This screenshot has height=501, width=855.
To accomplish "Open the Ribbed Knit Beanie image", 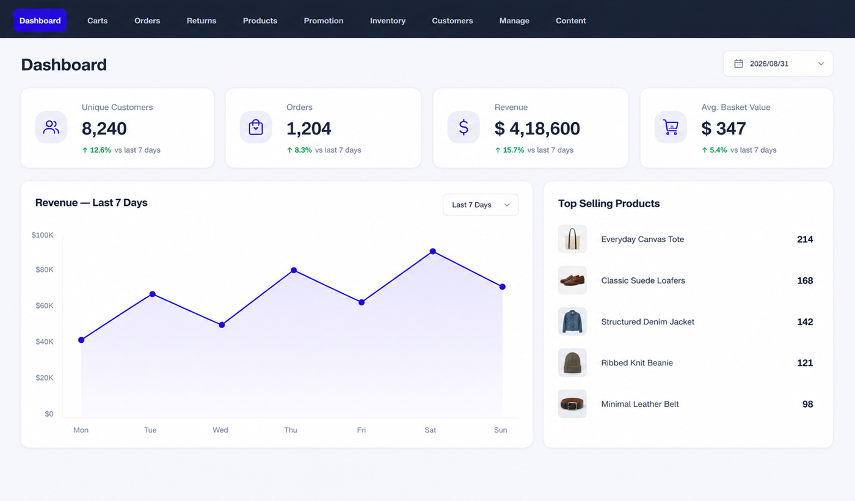I will point(572,362).
